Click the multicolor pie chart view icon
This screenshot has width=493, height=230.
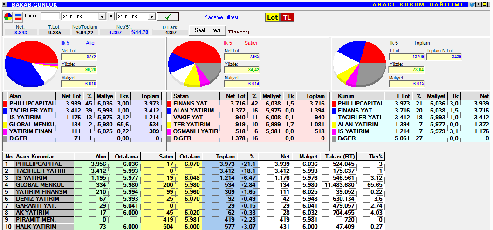(x=8, y=17)
